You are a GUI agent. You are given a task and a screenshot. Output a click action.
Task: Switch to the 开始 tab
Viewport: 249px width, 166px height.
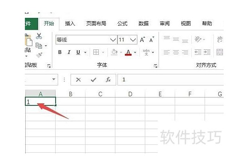point(49,24)
